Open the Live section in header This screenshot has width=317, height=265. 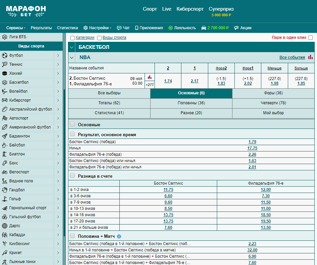[x=166, y=9]
